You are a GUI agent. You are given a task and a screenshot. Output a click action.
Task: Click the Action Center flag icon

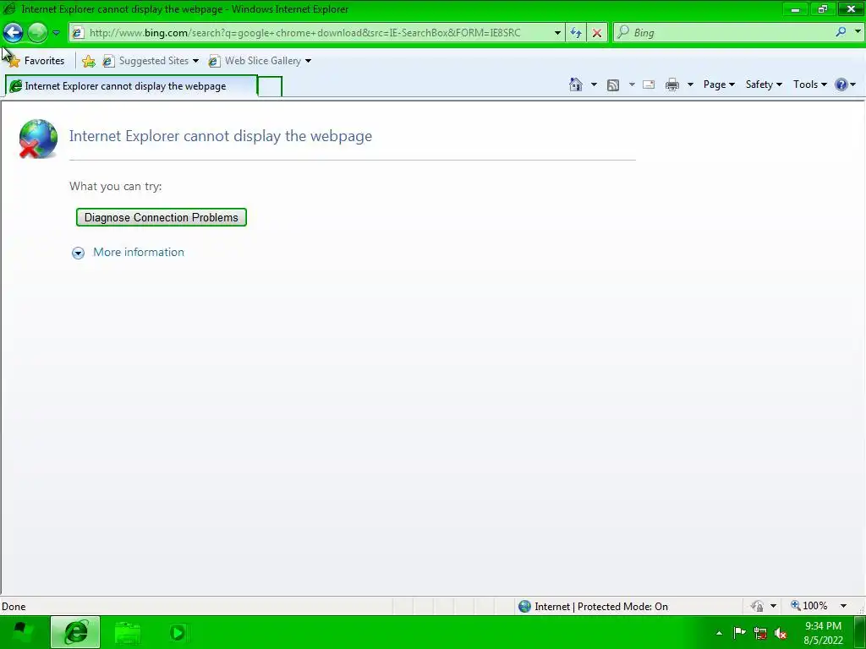(x=739, y=633)
